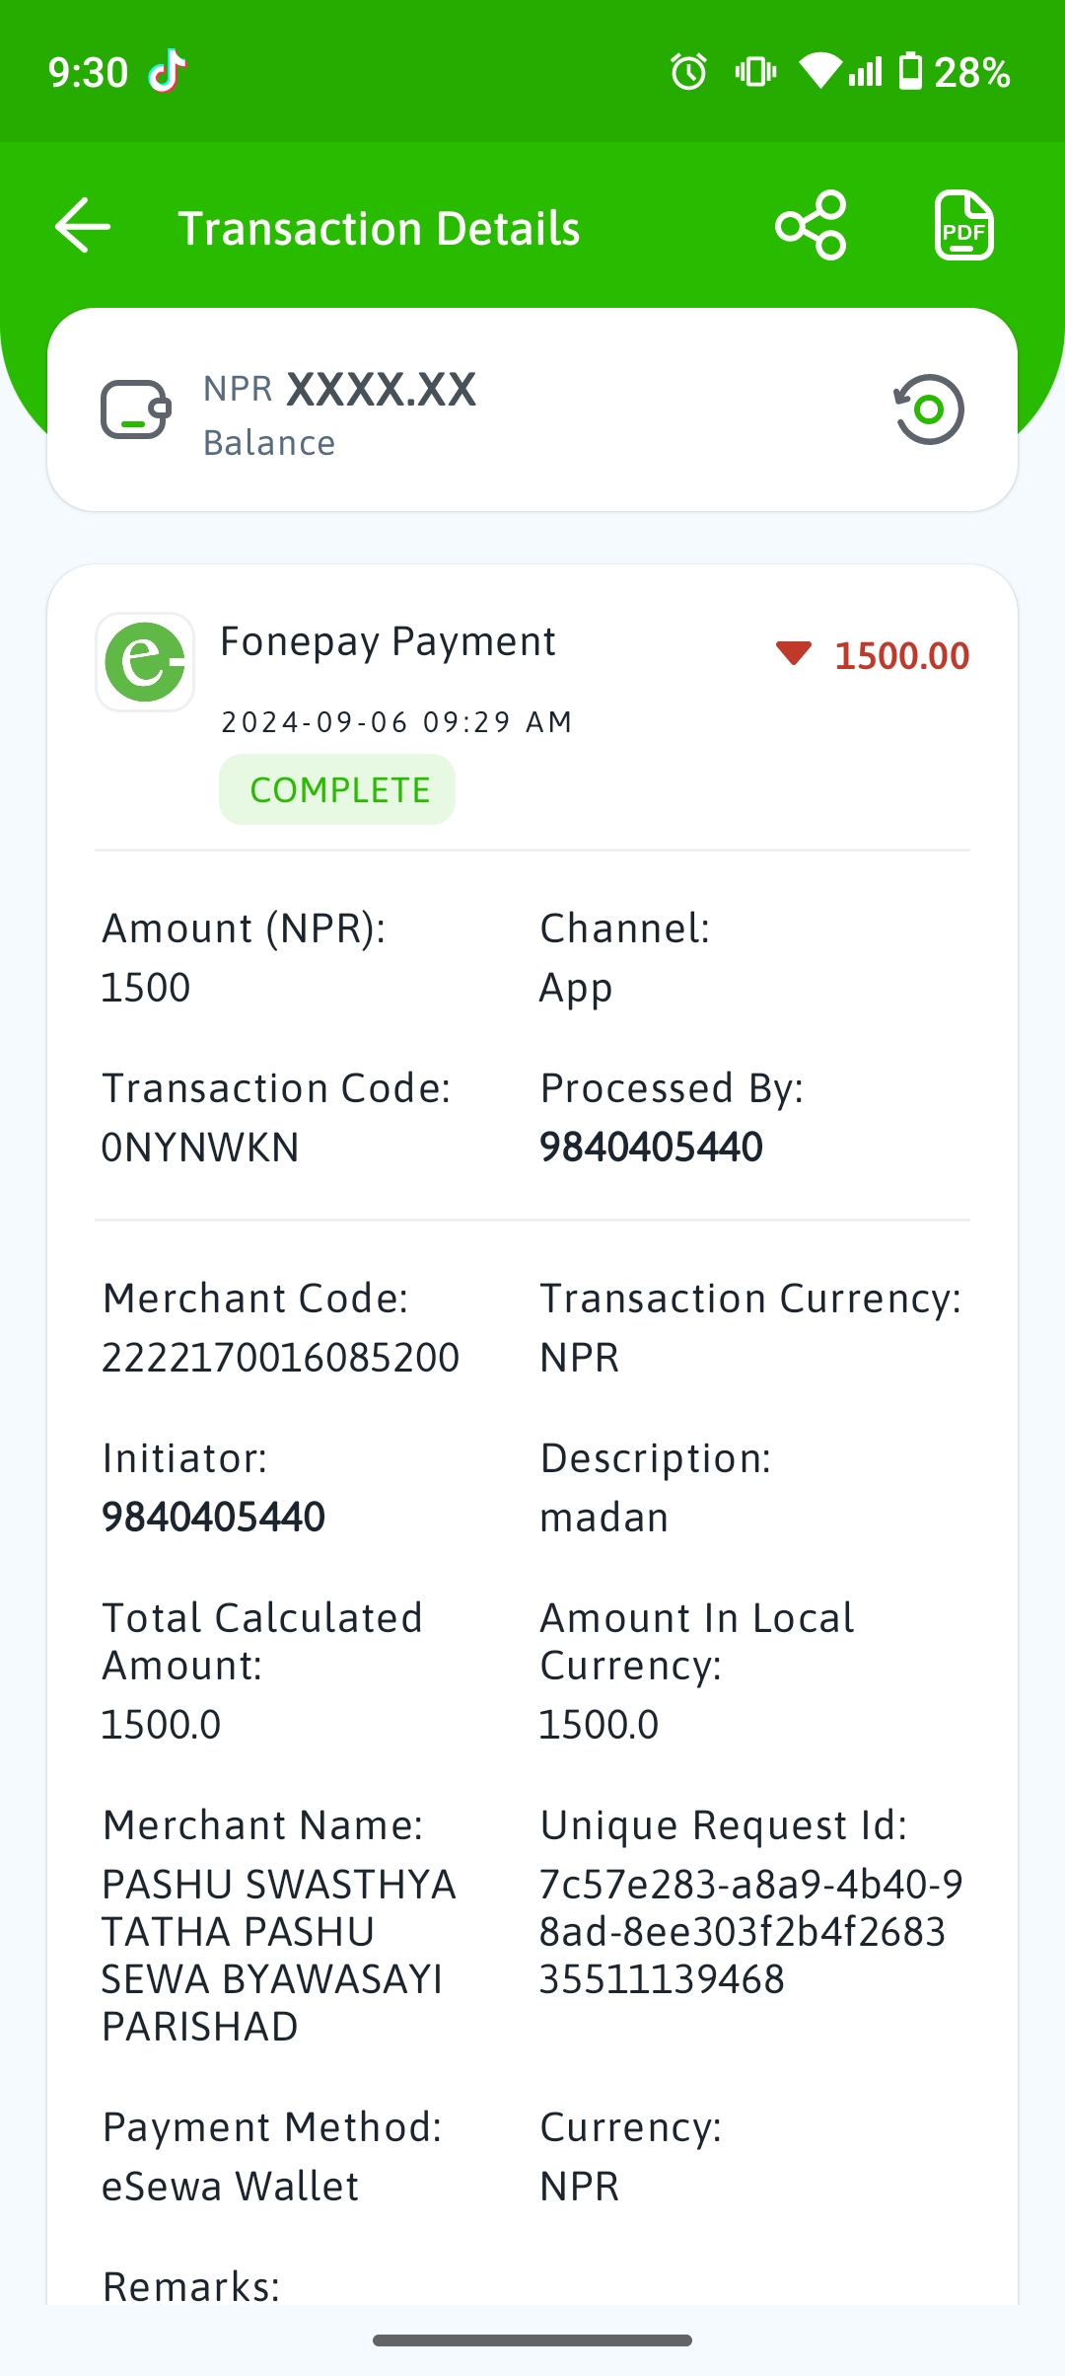Tap the COMPLETE status badge

coord(337,789)
